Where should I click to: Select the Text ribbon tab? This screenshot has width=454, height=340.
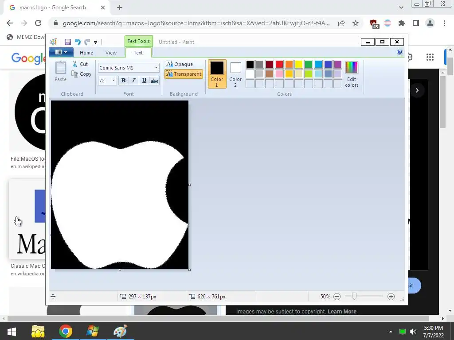tap(138, 53)
